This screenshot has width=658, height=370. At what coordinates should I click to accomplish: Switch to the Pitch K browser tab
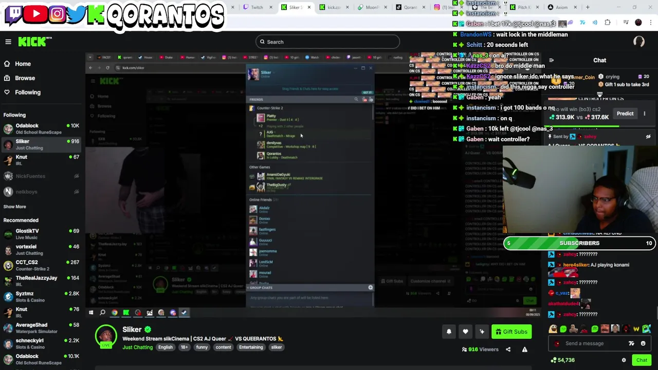pyautogui.click(x=523, y=7)
